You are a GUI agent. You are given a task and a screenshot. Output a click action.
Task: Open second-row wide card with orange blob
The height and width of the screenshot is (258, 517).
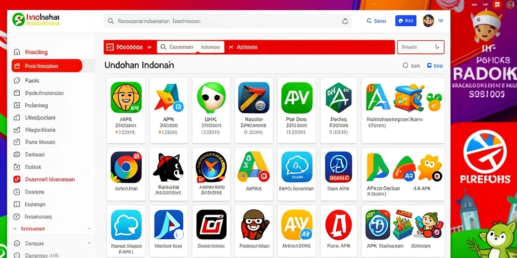coord(403,174)
